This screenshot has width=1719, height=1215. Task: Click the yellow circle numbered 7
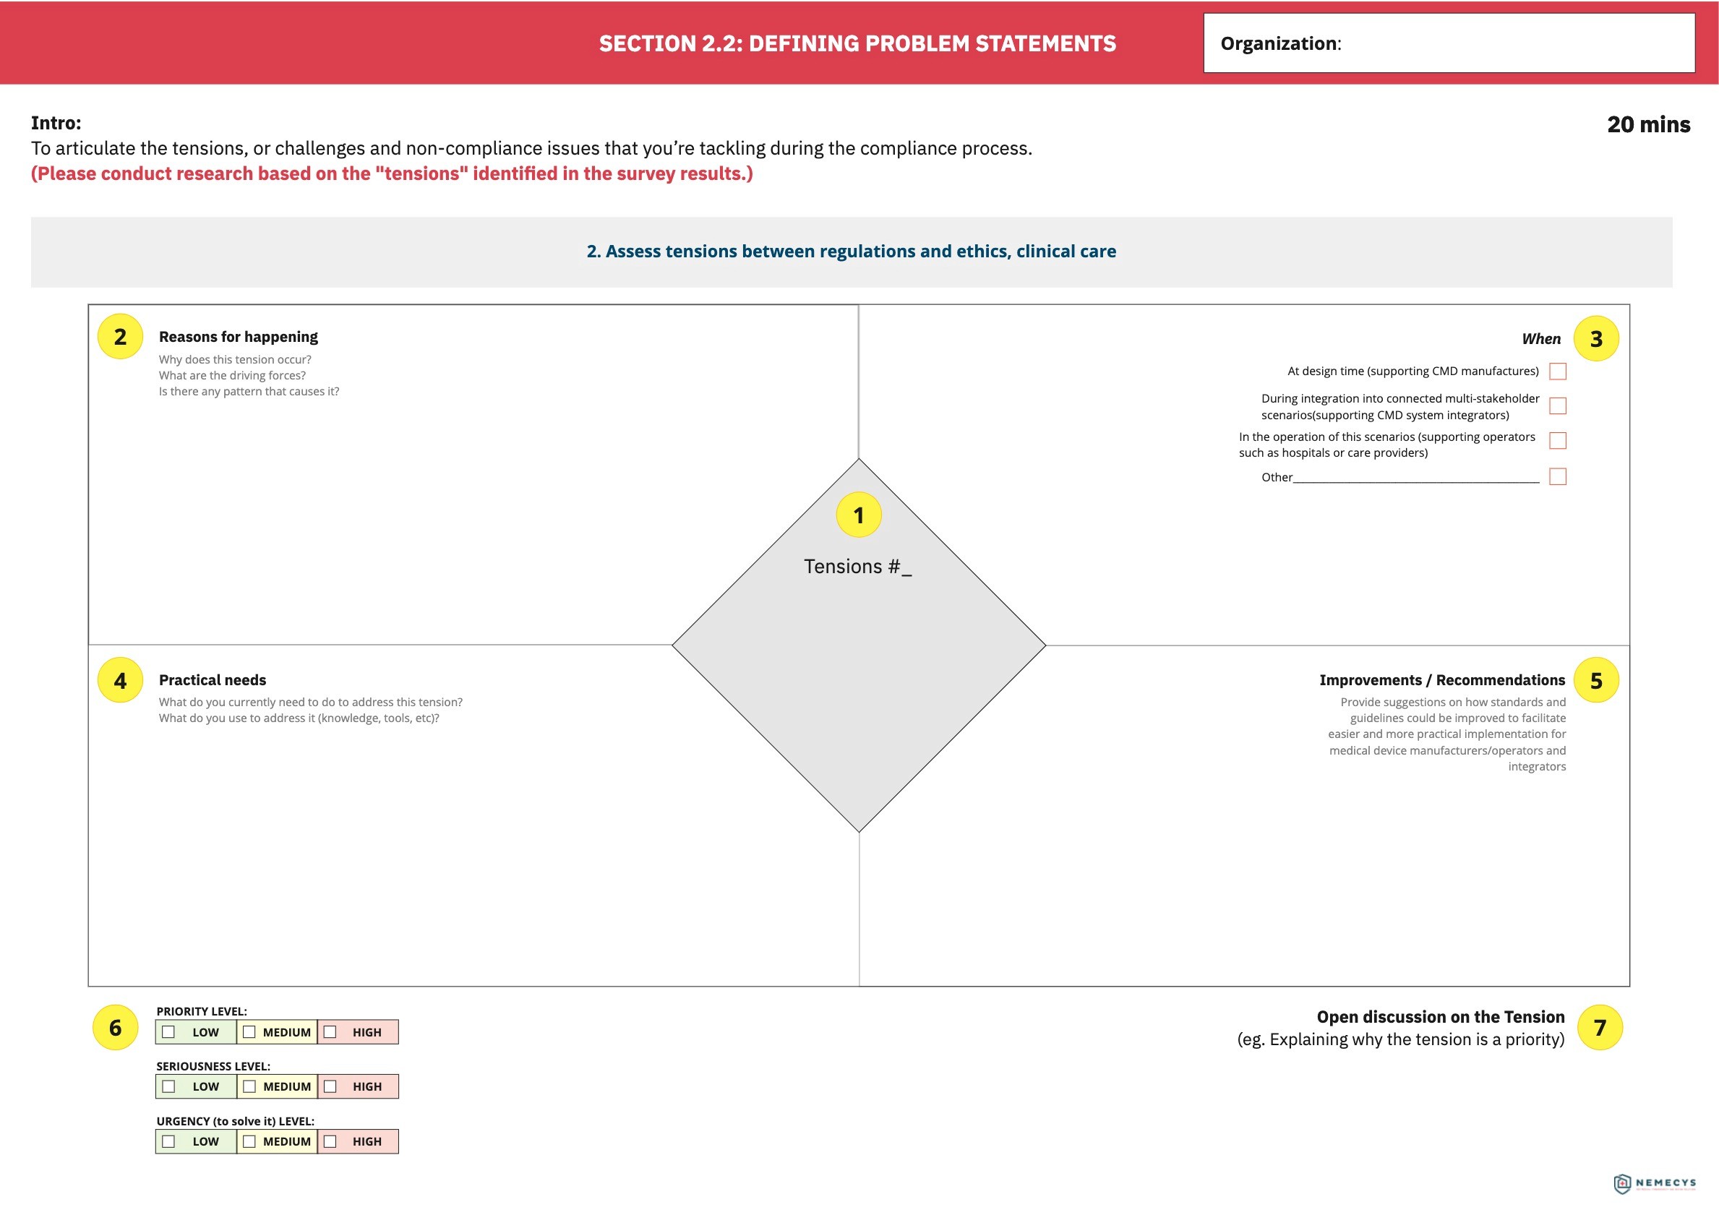1600,1027
